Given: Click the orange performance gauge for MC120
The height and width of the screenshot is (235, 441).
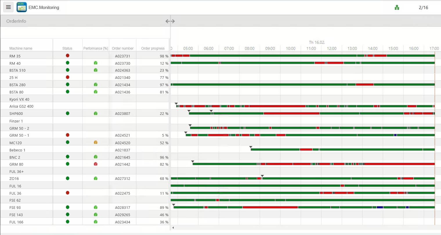Looking at the screenshot, I should (x=95, y=142).
